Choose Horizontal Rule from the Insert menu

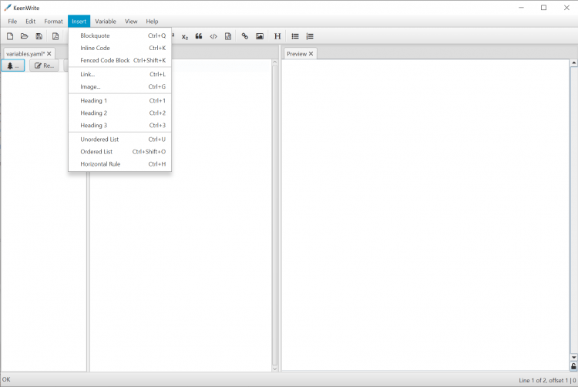[119, 164]
